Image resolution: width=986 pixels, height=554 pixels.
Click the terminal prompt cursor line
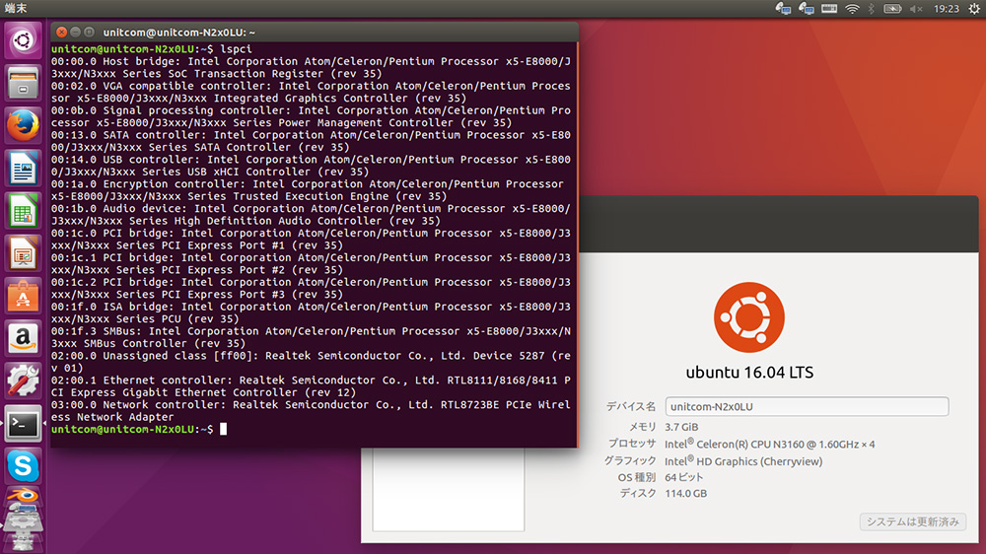click(138, 429)
